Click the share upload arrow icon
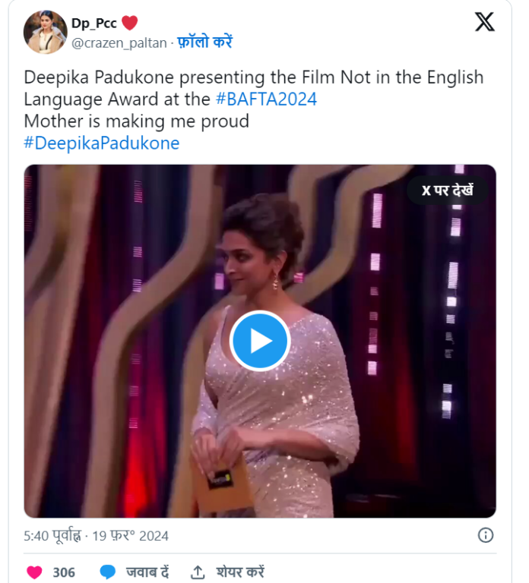The image size is (529, 583). pos(198,572)
